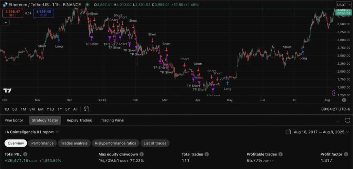
Task: Click the Ethereum coin logo beside the symbol name
Action: coord(5,4)
